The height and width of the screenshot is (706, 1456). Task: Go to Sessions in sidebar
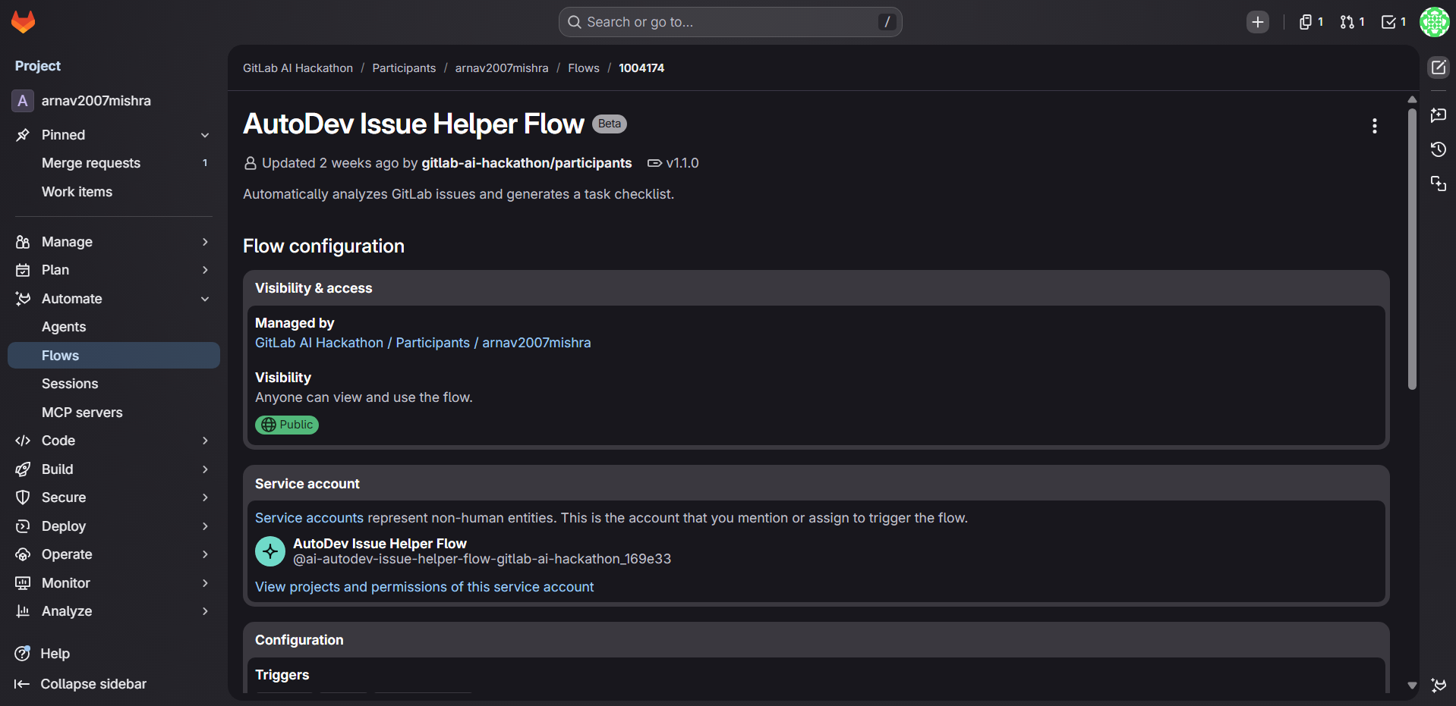point(70,384)
